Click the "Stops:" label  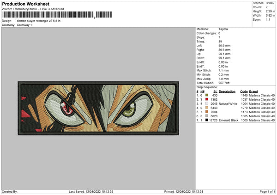tap(201, 38)
